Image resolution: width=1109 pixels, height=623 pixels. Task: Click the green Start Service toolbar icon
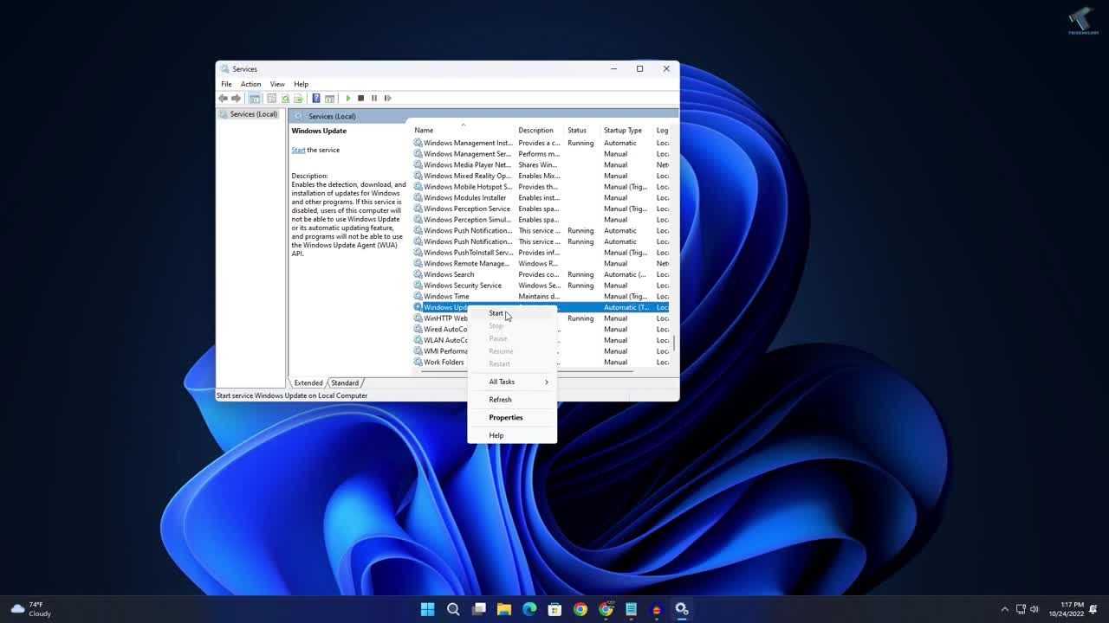coord(348,98)
